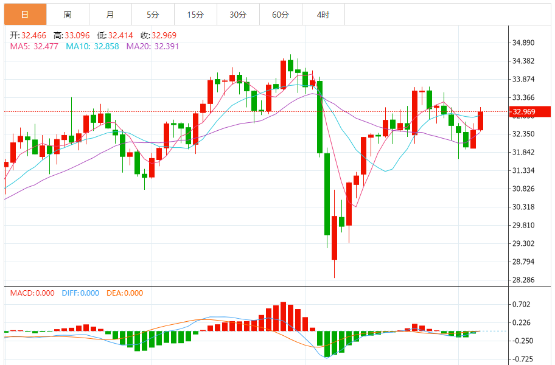Switch to the 月 monthly tab
The width and height of the screenshot is (555, 365).
(x=110, y=15)
